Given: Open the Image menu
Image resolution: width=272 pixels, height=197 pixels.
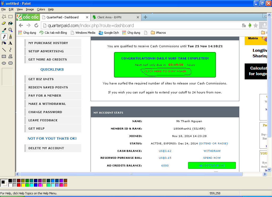Looking at the screenshot, I should tap(30, 9).
